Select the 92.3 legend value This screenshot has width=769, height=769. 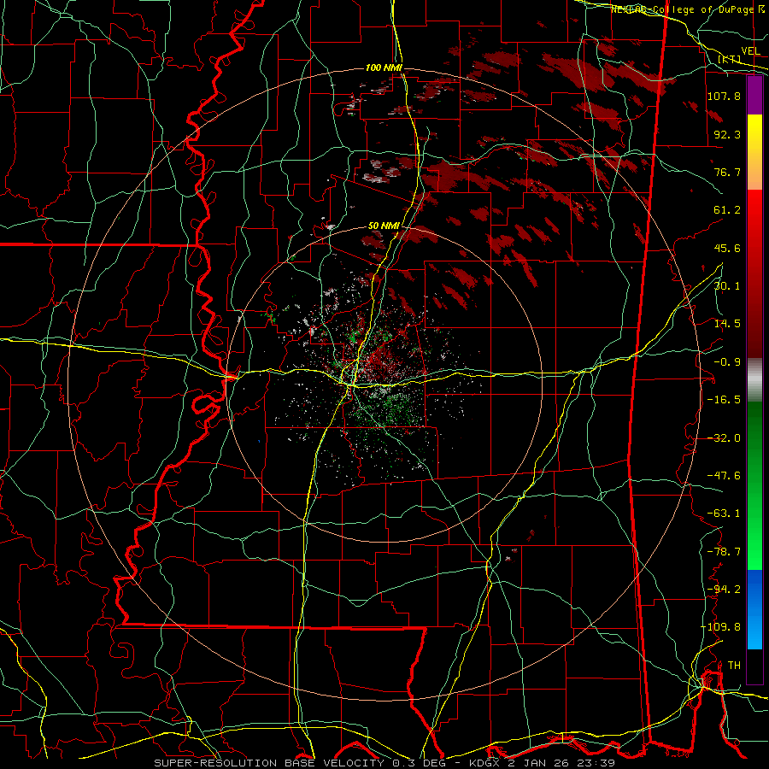[x=727, y=134]
